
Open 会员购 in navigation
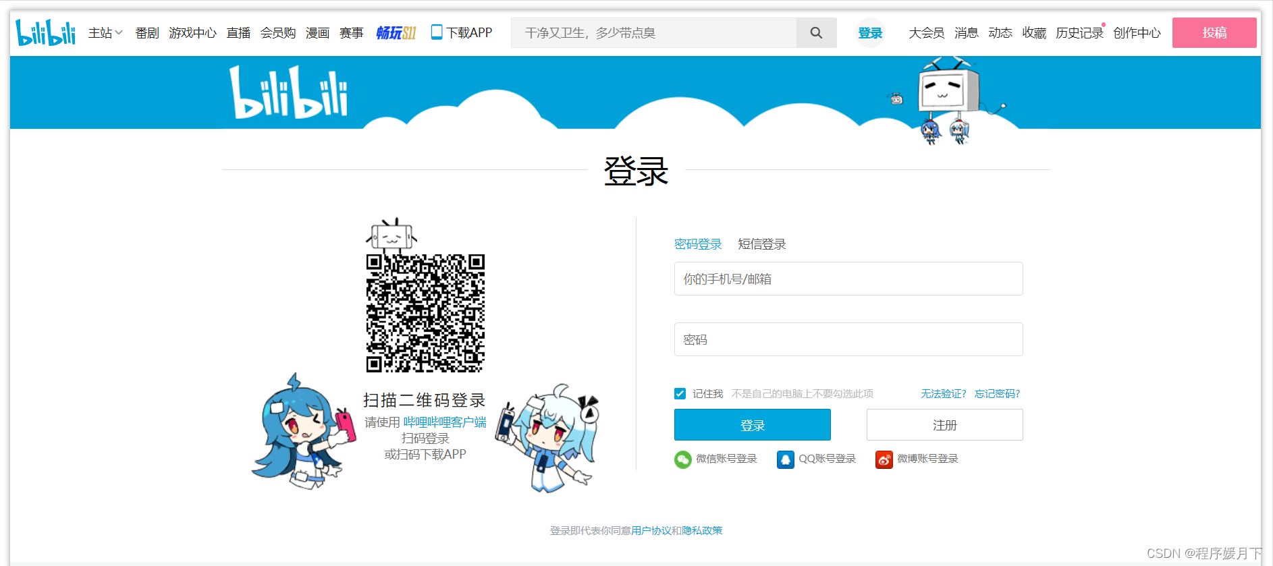278,32
